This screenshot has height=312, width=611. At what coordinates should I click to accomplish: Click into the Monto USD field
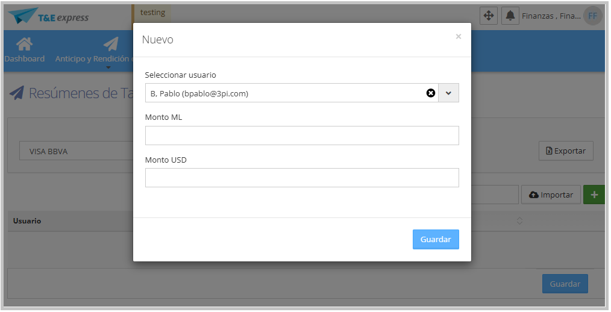click(x=302, y=178)
